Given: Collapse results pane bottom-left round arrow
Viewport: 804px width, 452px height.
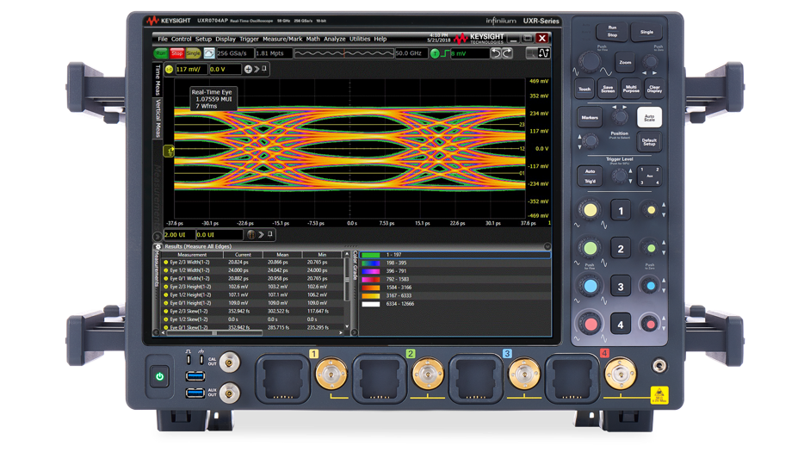Looking at the screenshot, I should (157, 332).
